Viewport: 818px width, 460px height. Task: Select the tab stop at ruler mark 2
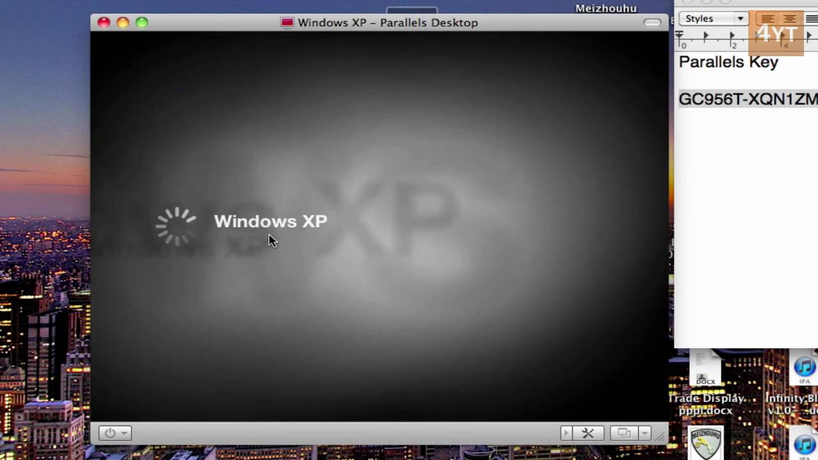click(x=732, y=36)
